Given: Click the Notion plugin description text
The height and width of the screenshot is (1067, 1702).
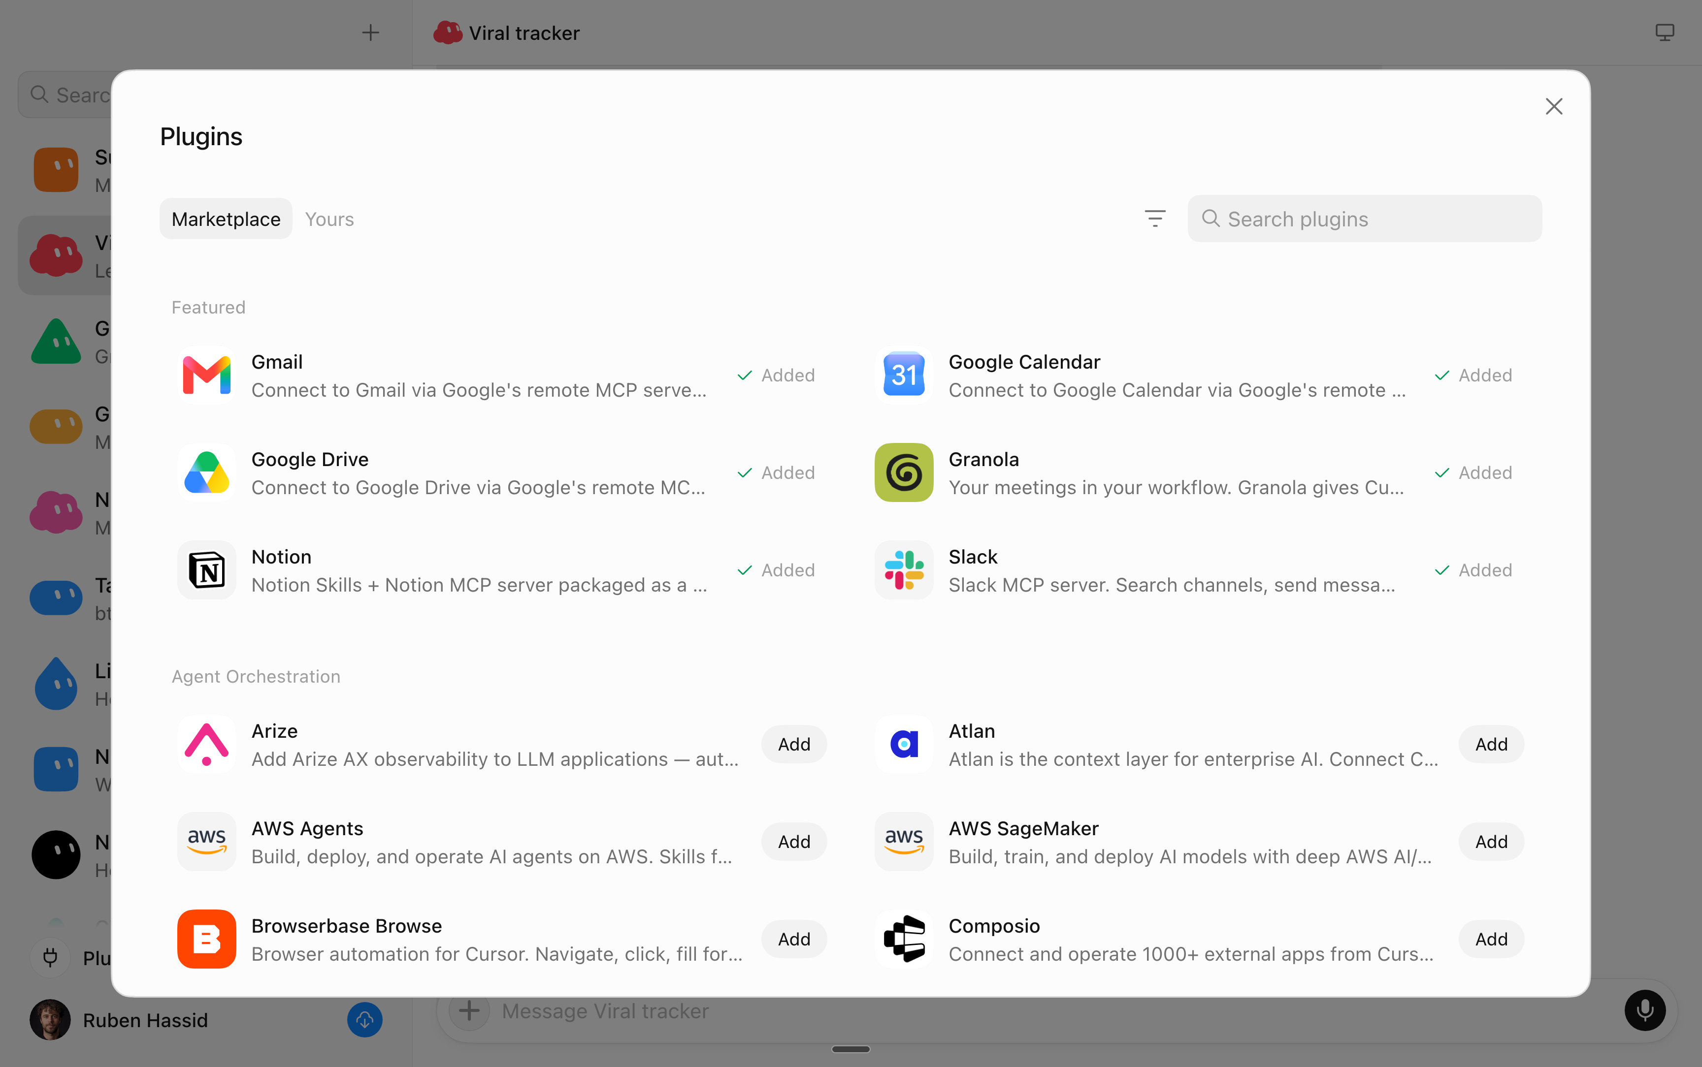Looking at the screenshot, I should pyautogui.click(x=479, y=585).
